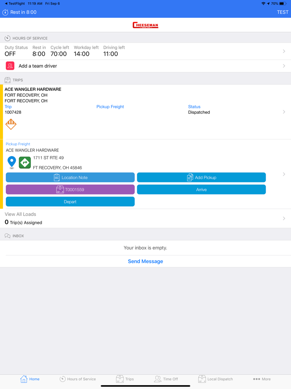Viewport: 291px width, 389px height.
Task: Tap FT RECOVERY, OH 45846 text
Action: [57, 168]
